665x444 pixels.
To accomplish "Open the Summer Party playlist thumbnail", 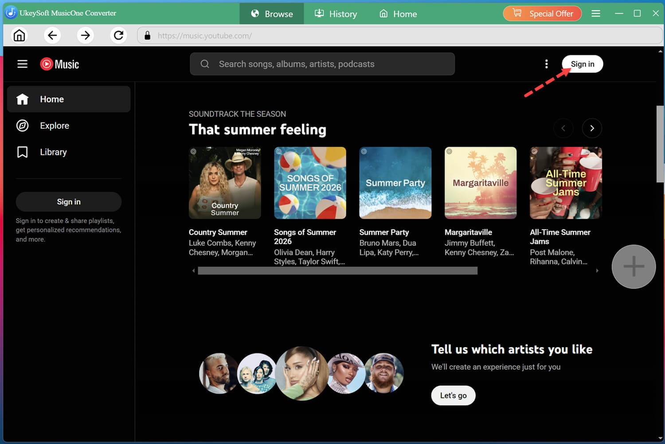I will pyautogui.click(x=395, y=183).
